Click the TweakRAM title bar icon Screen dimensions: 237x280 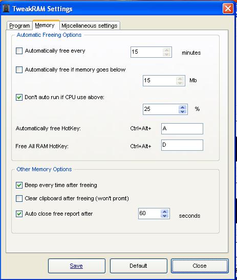[x=6, y=8]
